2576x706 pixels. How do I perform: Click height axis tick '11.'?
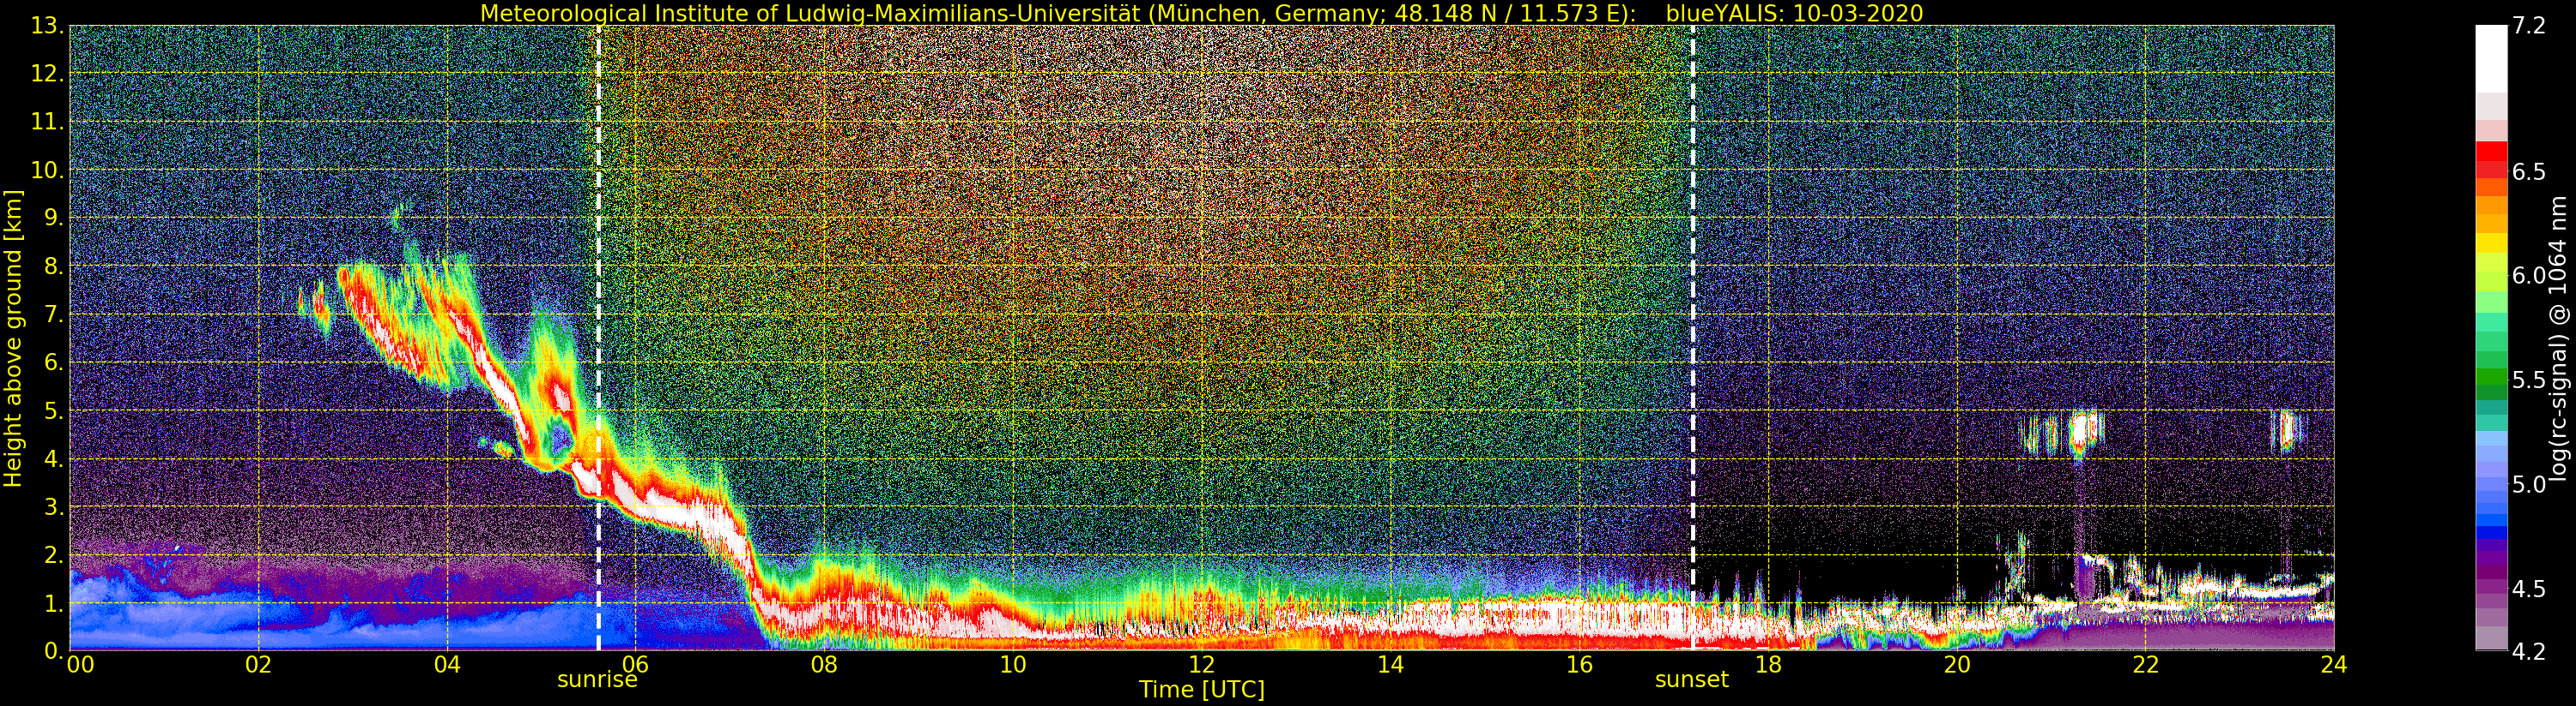(x=47, y=122)
